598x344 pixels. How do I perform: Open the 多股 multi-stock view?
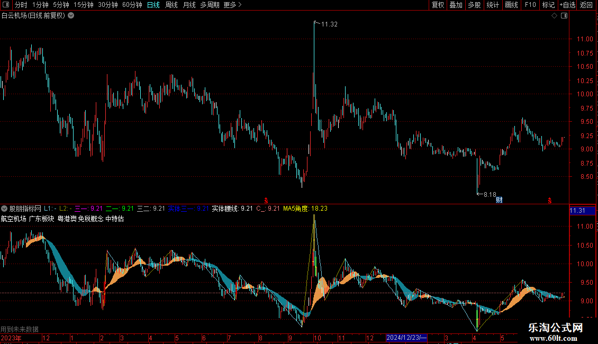tap(474, 5)
